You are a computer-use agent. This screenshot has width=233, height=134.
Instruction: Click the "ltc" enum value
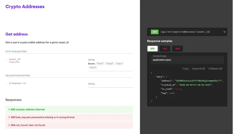tap(119, 64)
